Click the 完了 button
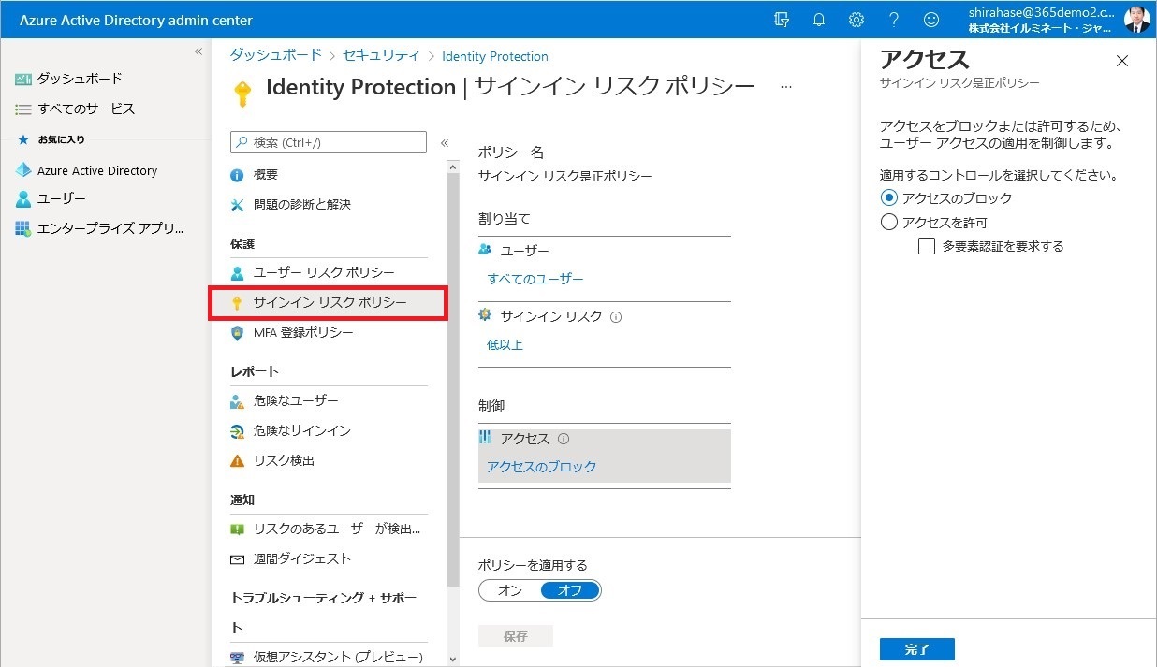The width and height of the screenshot is (1157, 667). [x=917, y=649]
